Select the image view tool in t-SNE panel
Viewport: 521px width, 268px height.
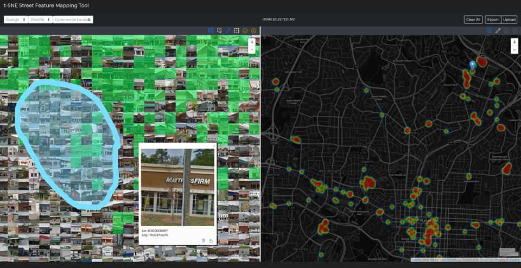click(211, 30)
